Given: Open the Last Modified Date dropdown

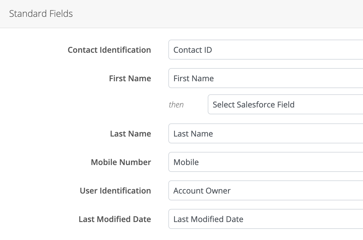Looking at the screenshot, I should click(x=265, y=219).
